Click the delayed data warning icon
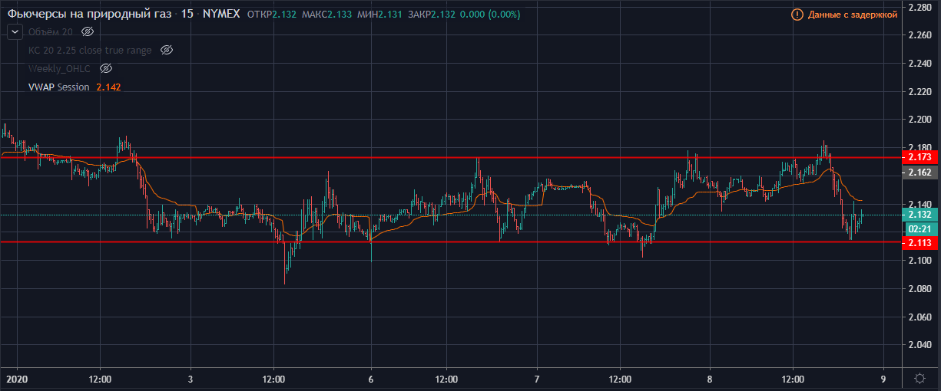Viewport: 941px width, 391px height. point(797,15)
